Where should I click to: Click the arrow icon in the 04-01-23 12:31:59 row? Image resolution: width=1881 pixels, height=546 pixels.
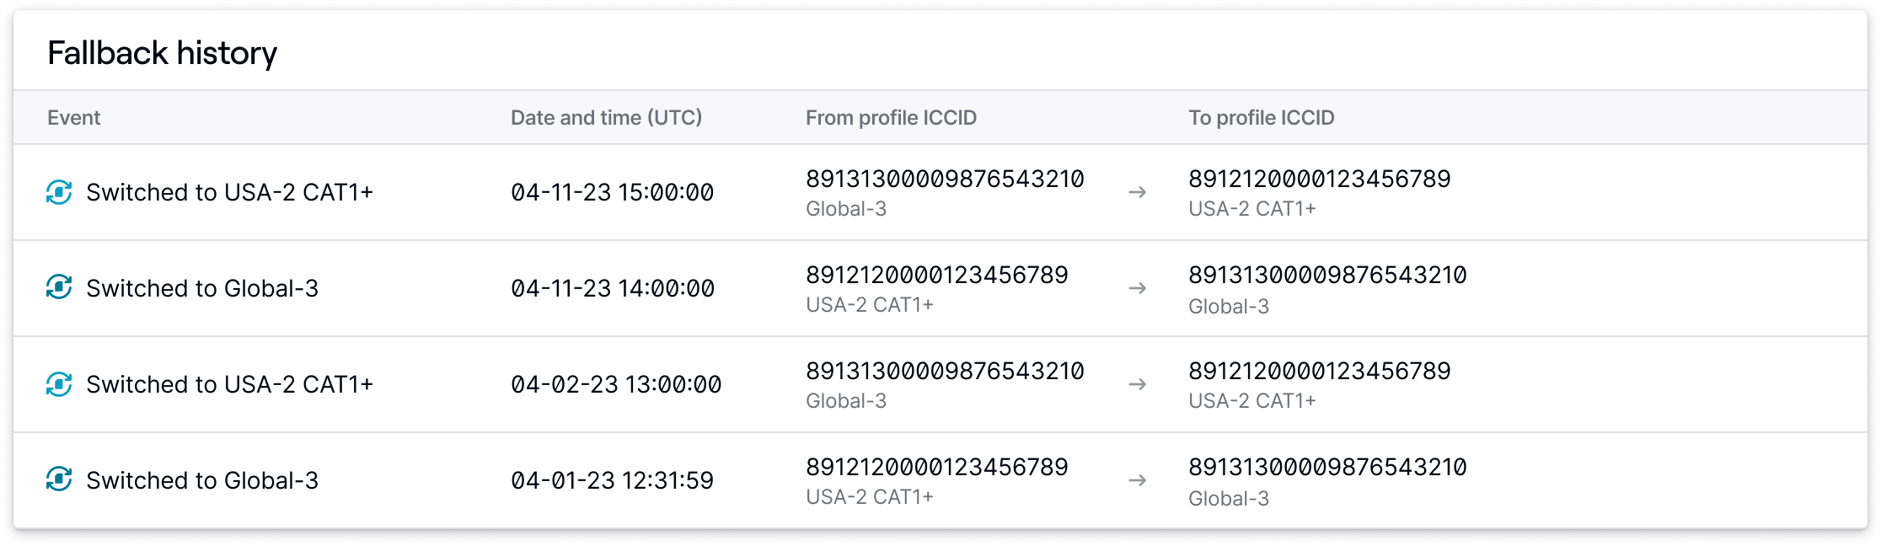[1137, 480]
